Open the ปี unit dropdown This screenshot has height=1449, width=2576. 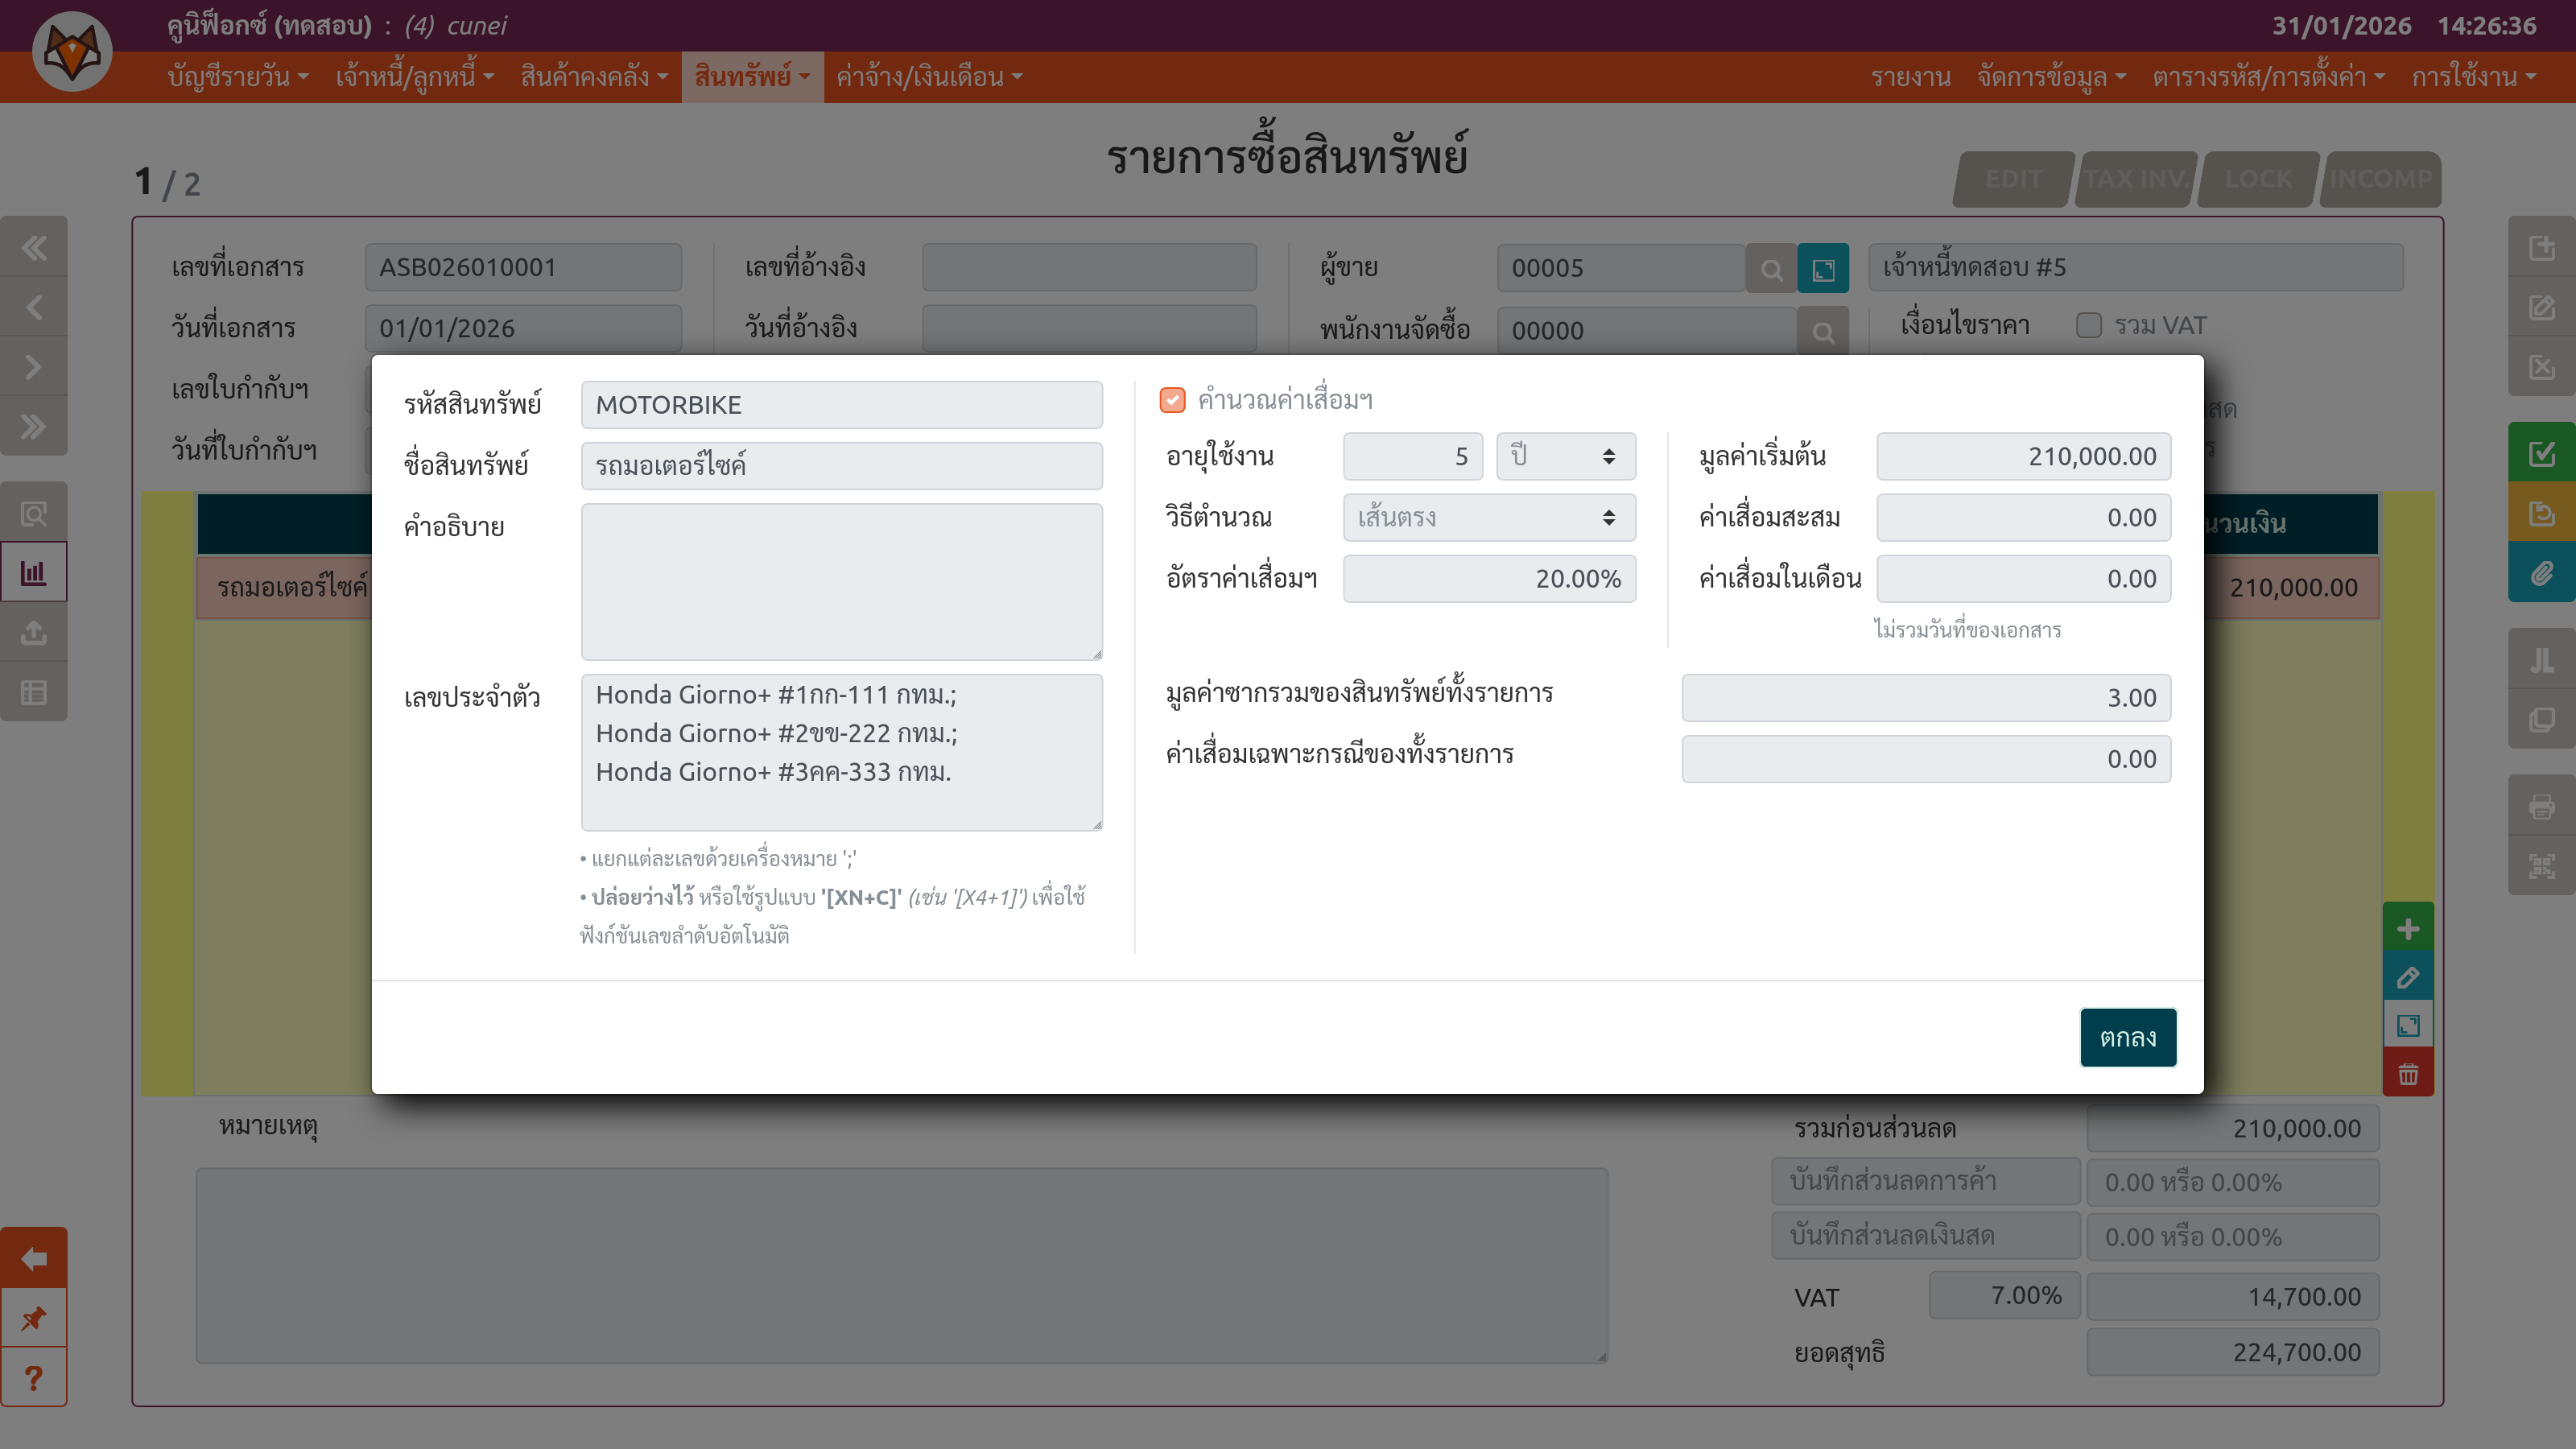click(1565, 457)
